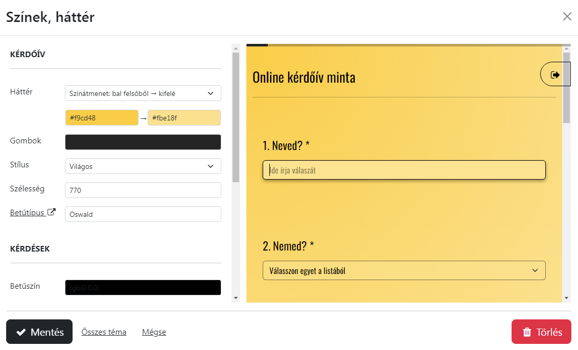Save changes with the Mentés button
The image size is (578, 350).
pos(39,332)
